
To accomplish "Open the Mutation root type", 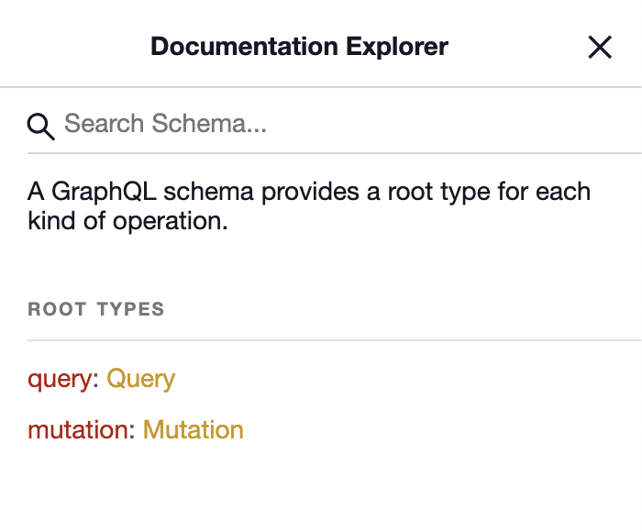I will pos(193,429).
